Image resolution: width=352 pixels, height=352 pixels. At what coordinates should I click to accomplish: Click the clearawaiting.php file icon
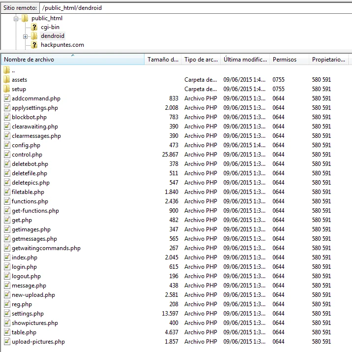coord(7,127)
